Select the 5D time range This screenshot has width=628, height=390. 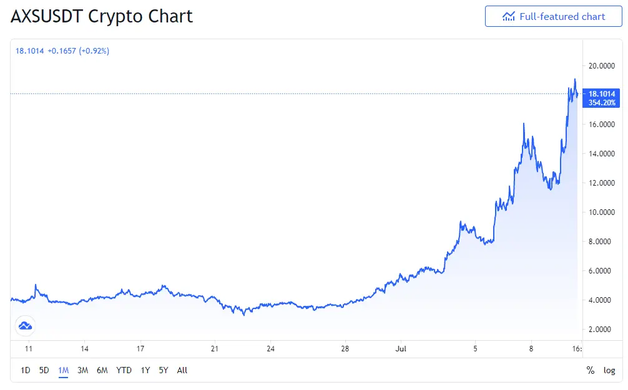(44, 371)
